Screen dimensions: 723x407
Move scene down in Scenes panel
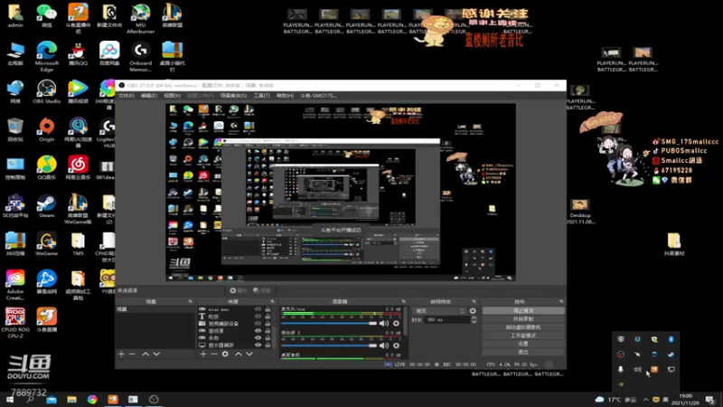tap(156, 354)
